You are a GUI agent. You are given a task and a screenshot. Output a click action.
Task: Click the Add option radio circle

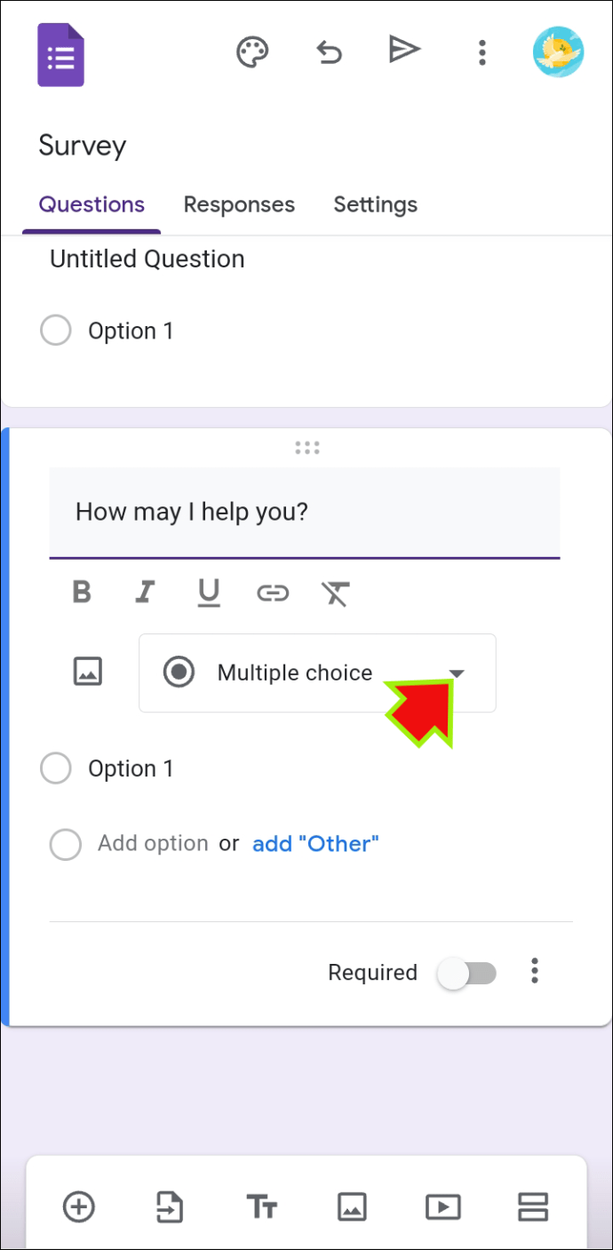[66, 844]
